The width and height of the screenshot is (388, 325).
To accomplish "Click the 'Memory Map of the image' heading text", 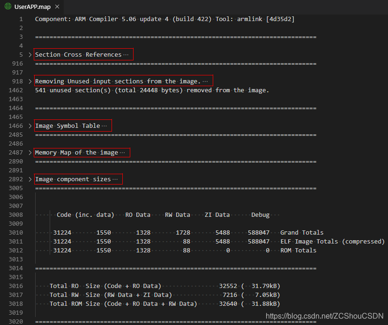I will [76, 153].
